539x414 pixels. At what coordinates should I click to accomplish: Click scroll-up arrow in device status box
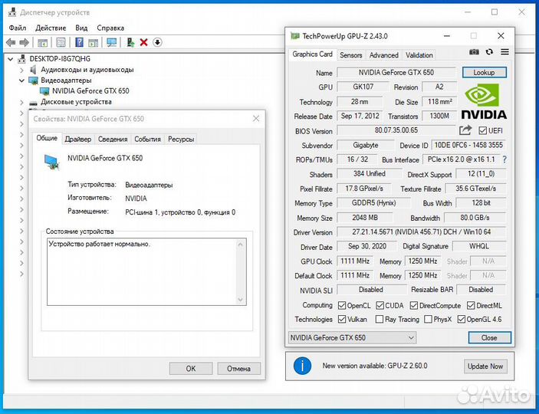click(240, 245)
